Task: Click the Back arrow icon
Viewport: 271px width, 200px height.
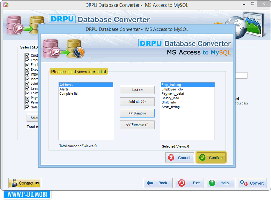Action: 150,183
